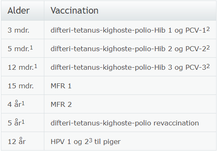Image resolution: width=217 pixels, height=151 pixels.
Task: Click footnote 2 after PCV-1
Action: [x=208, y=29]
